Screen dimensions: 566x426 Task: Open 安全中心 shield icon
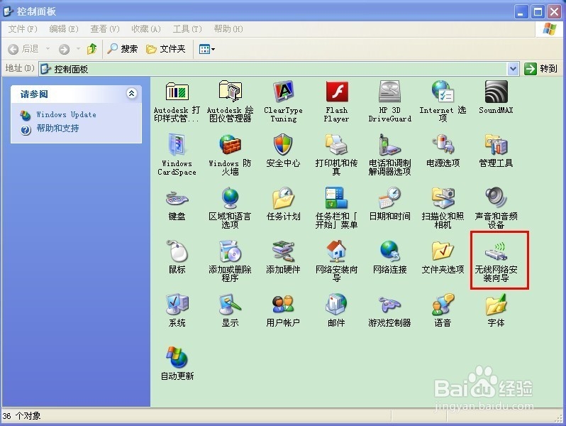[x=284, y=145]
